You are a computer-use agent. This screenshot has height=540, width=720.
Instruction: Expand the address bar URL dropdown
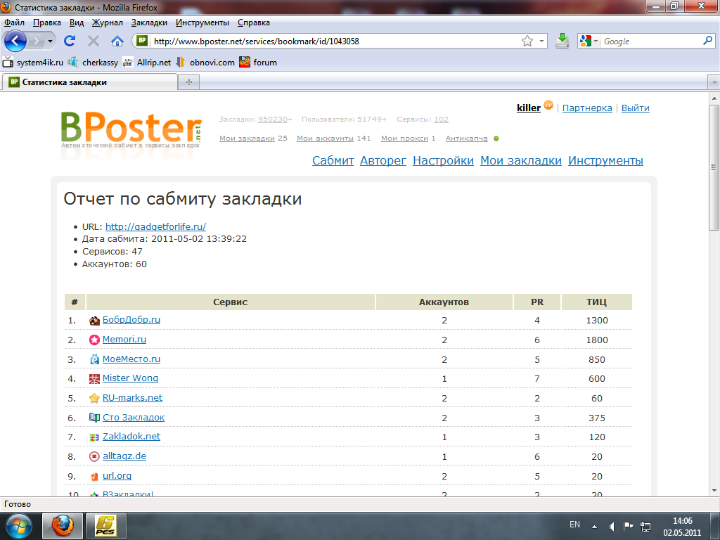[x=541, y=41]
